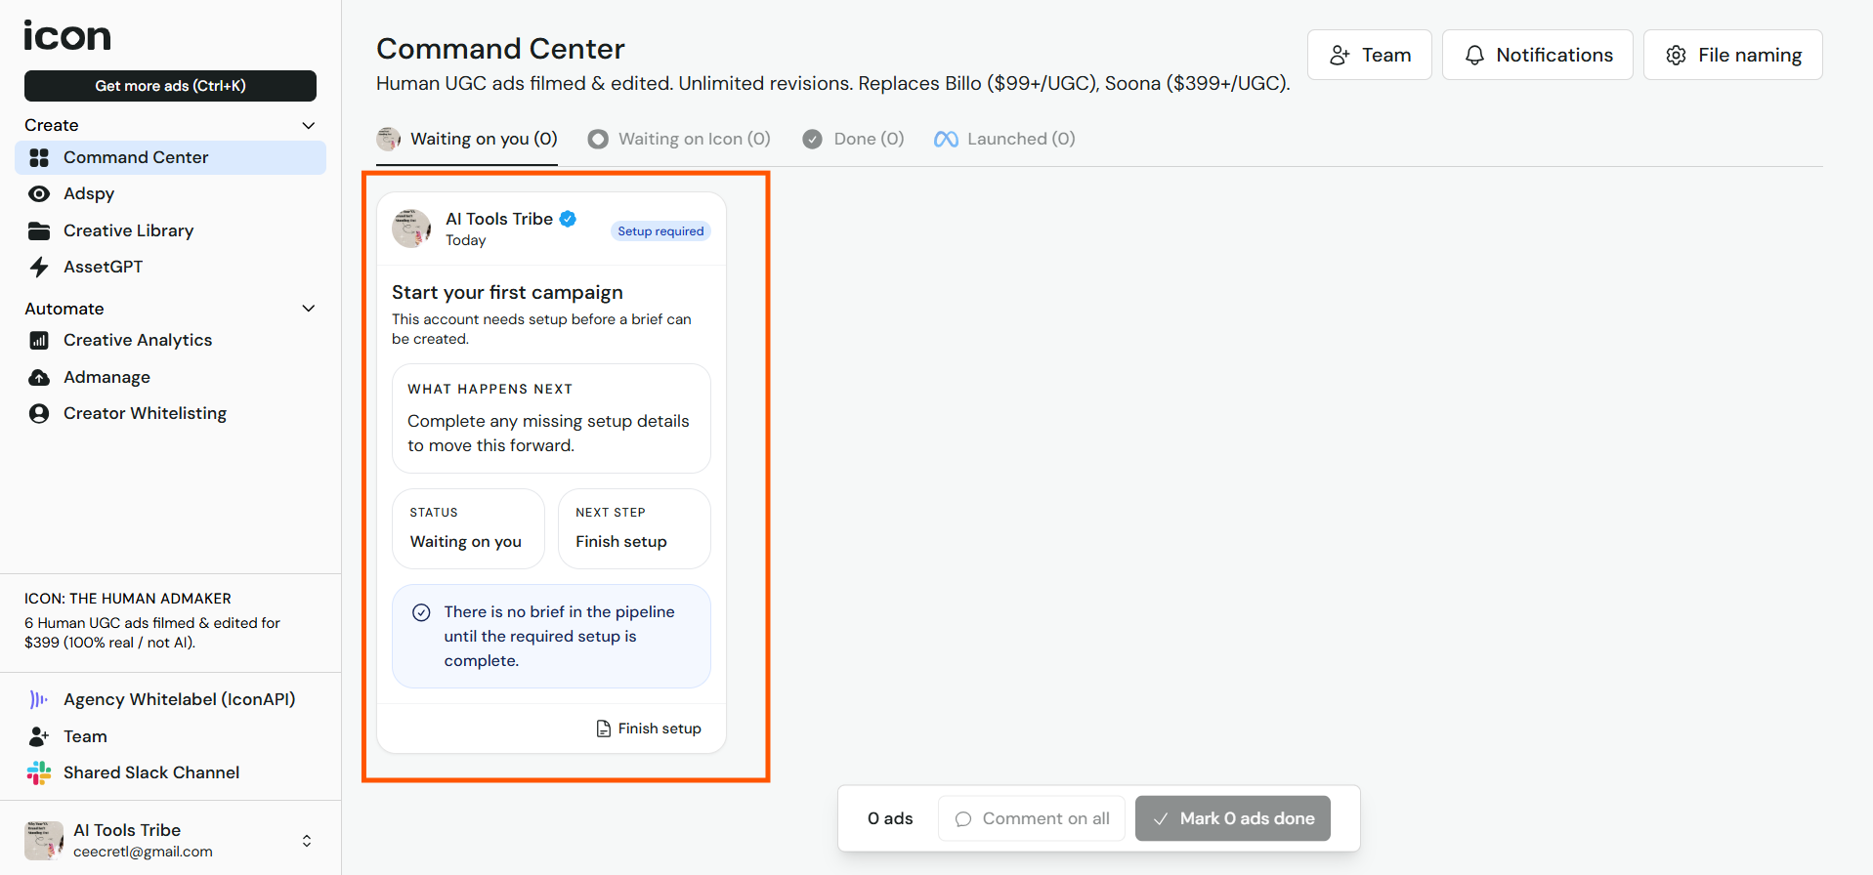Click STATUS Waiting on you box
The height and width of the screenshot is (875, 1873).
(468, 528)
